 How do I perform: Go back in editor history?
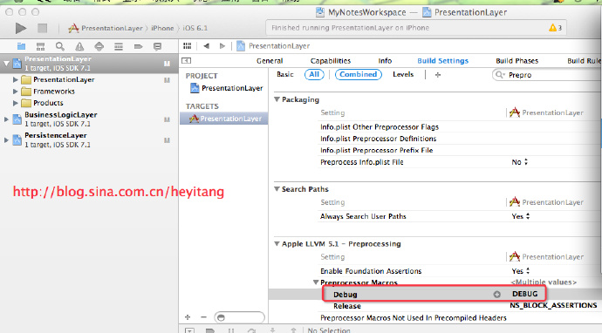pos(207,46)
